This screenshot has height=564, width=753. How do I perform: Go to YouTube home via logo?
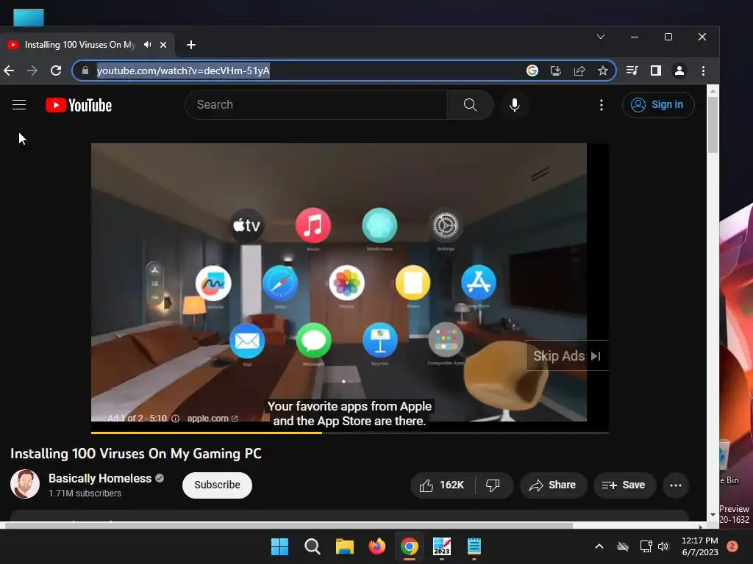[x=79, y=105]
